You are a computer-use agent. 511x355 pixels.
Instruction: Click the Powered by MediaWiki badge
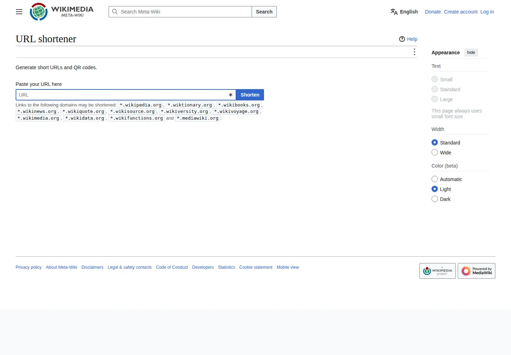pos(477,271)
